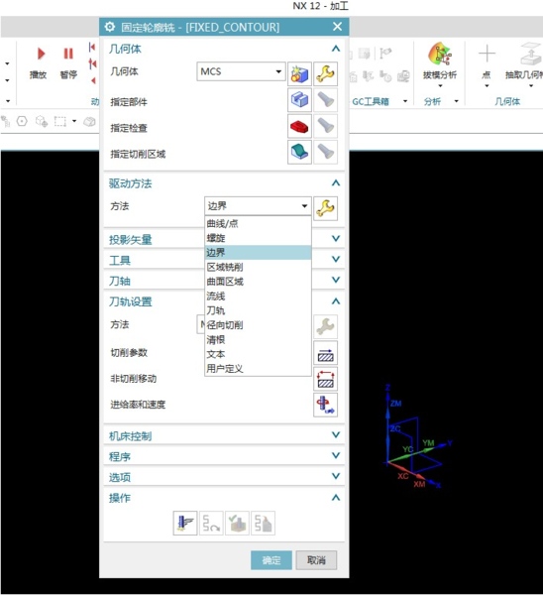The height and width of the screenshot is (595, 543).
Task: Click the 取消 button
Action: pyautogui.click(x=316, y=560)
